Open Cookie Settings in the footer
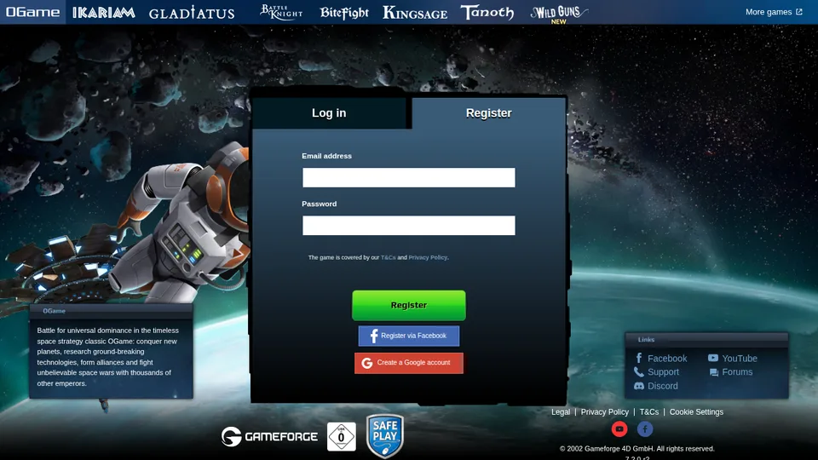The image size is (818, 460). tap(696, 412)
